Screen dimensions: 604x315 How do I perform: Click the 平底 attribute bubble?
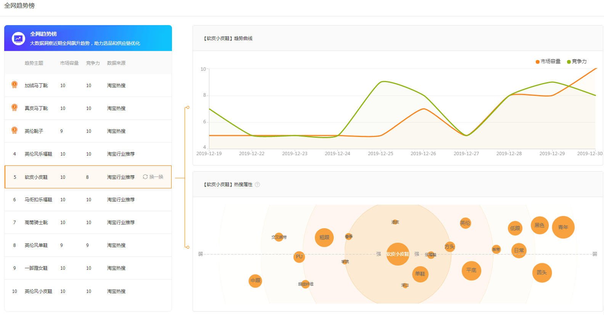pyautogui.click(x=471, y=270)
